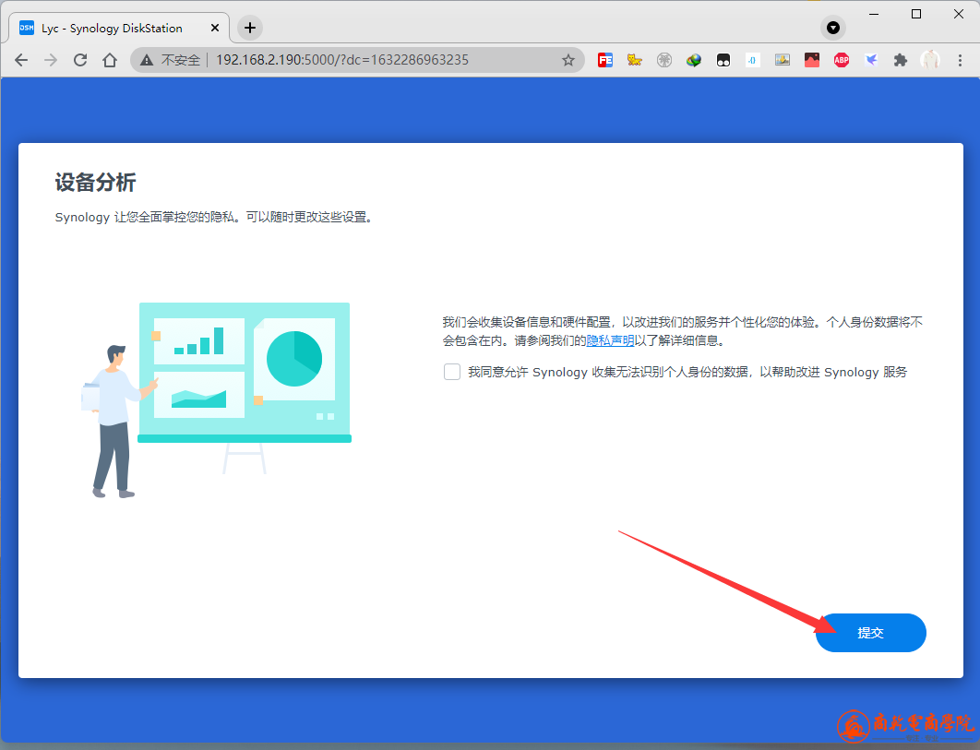
Task: Open the Chrome three-dot menu
Action: click(x=958, y=60)
